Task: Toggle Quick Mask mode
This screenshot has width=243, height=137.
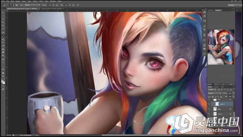Action: click(3, 86)
